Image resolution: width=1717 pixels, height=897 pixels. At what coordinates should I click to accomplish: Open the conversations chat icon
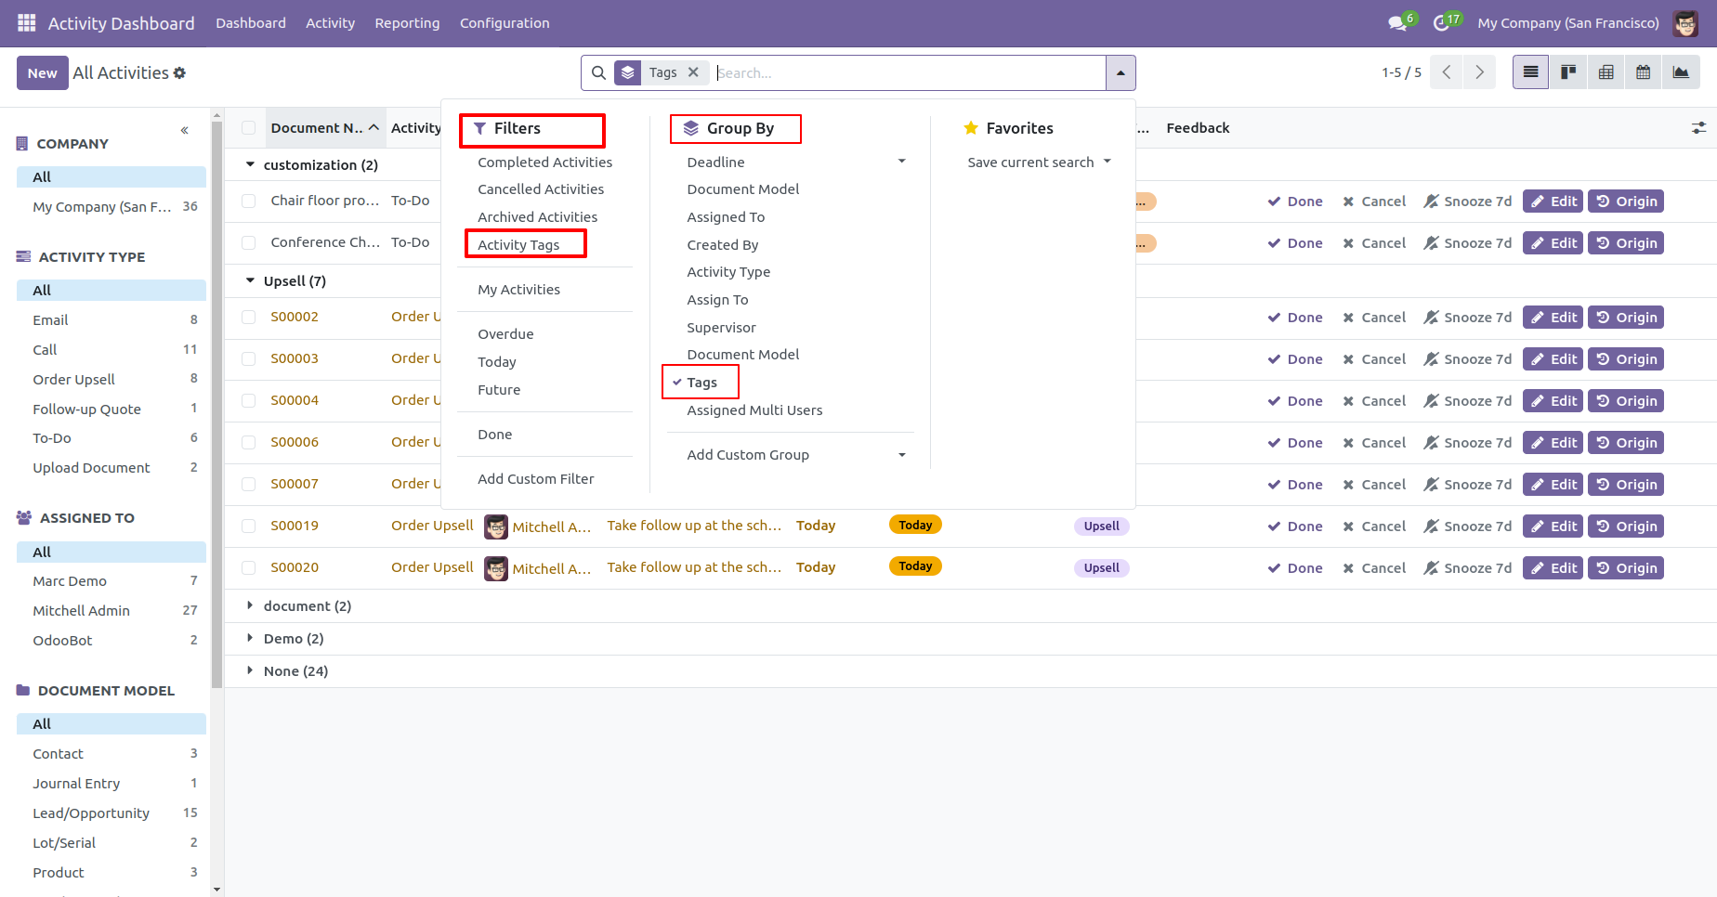click(x=1398, y=22)
